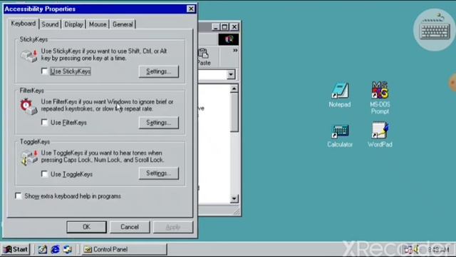The height and width of the screenshot is (257, 456).
Task: Switch to the Display tab
Action: click(x=73, y=24)
